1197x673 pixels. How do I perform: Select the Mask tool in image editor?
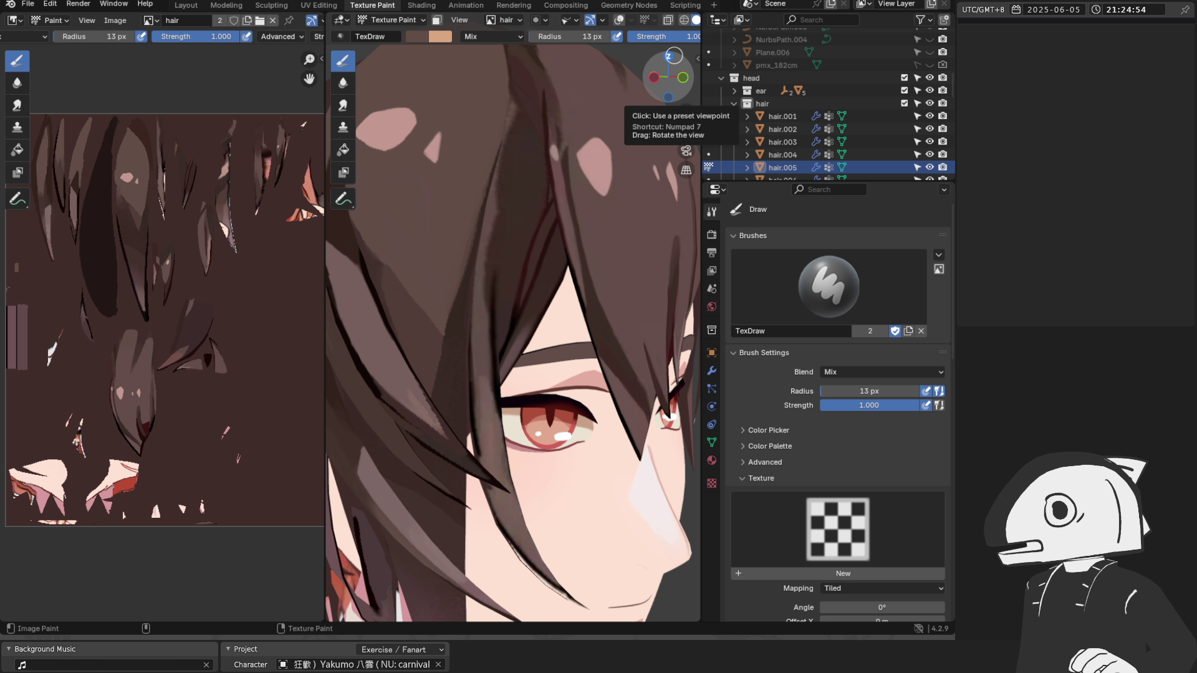coord(17,173)
